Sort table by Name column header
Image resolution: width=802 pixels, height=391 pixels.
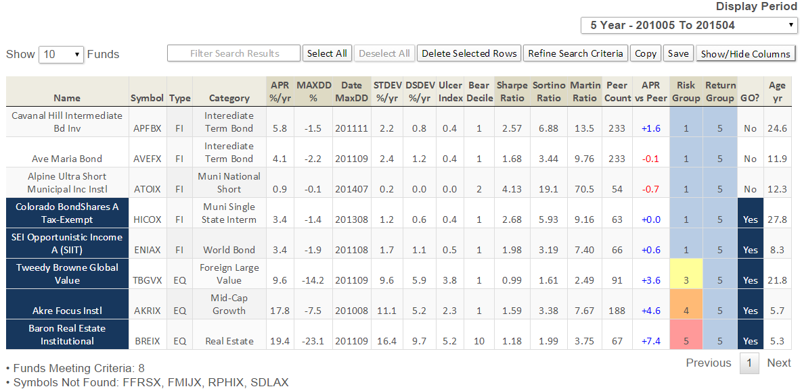point(67,98)
